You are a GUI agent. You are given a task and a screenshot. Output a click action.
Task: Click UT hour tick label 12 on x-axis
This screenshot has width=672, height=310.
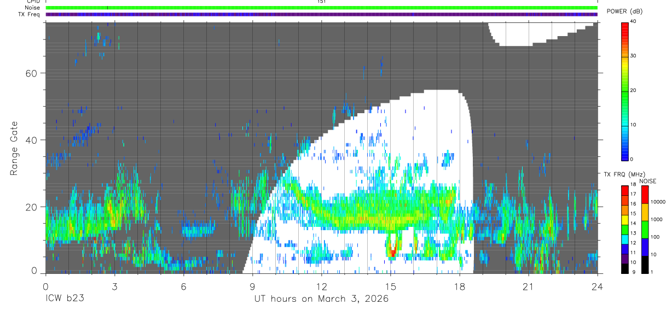tap(321, 286)
